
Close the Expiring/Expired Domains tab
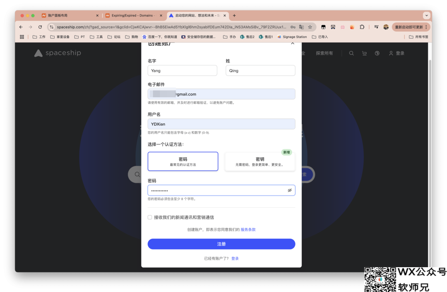click(x=161, y=15)
